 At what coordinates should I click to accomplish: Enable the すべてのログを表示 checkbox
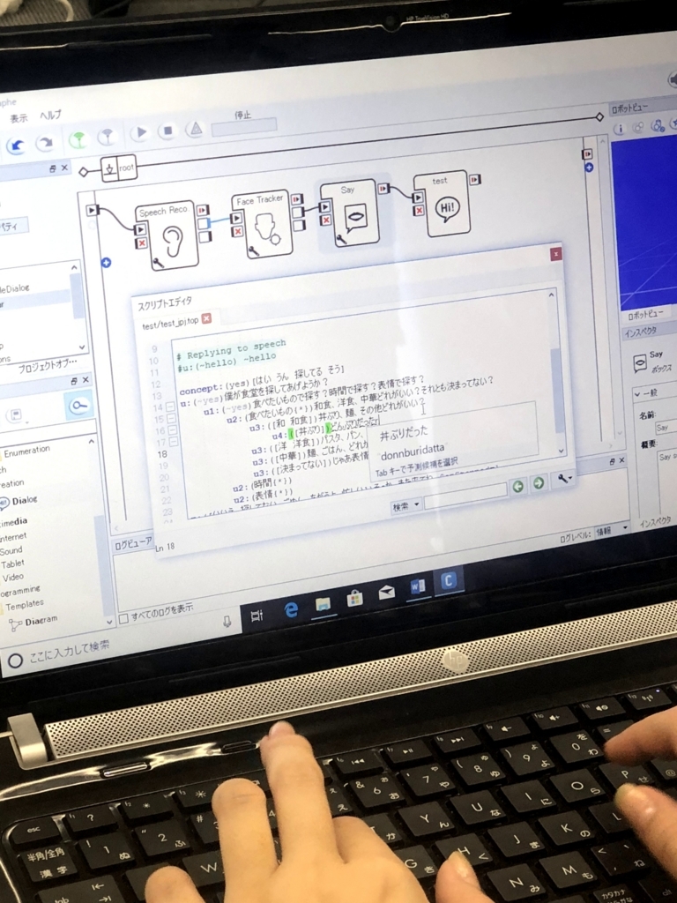[x=123, y=618]
